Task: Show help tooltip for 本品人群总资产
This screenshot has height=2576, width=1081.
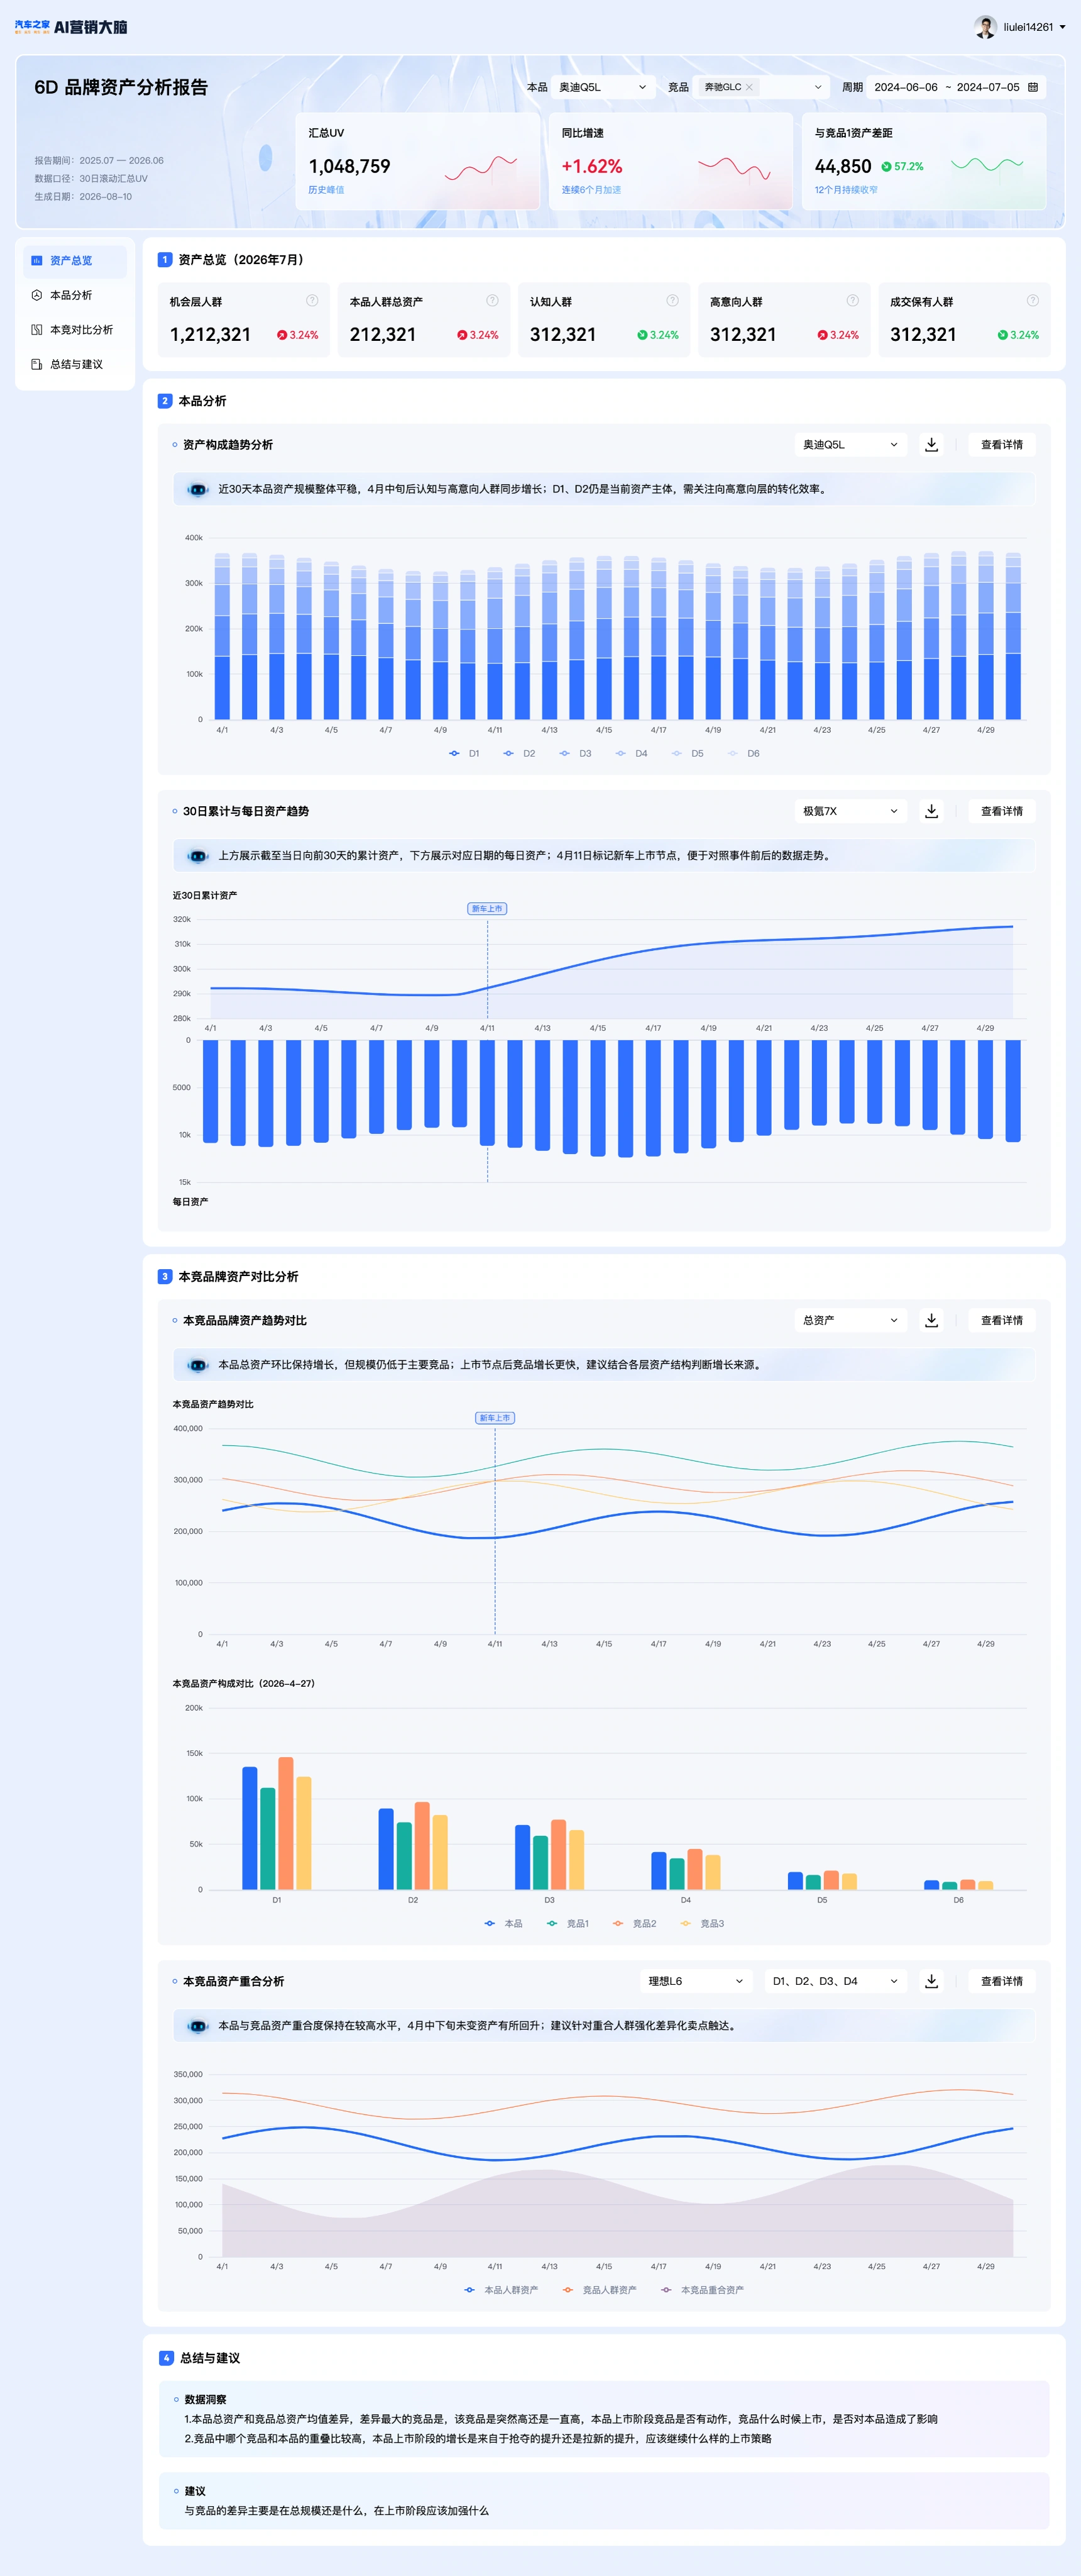Action: tap(493, 300)
